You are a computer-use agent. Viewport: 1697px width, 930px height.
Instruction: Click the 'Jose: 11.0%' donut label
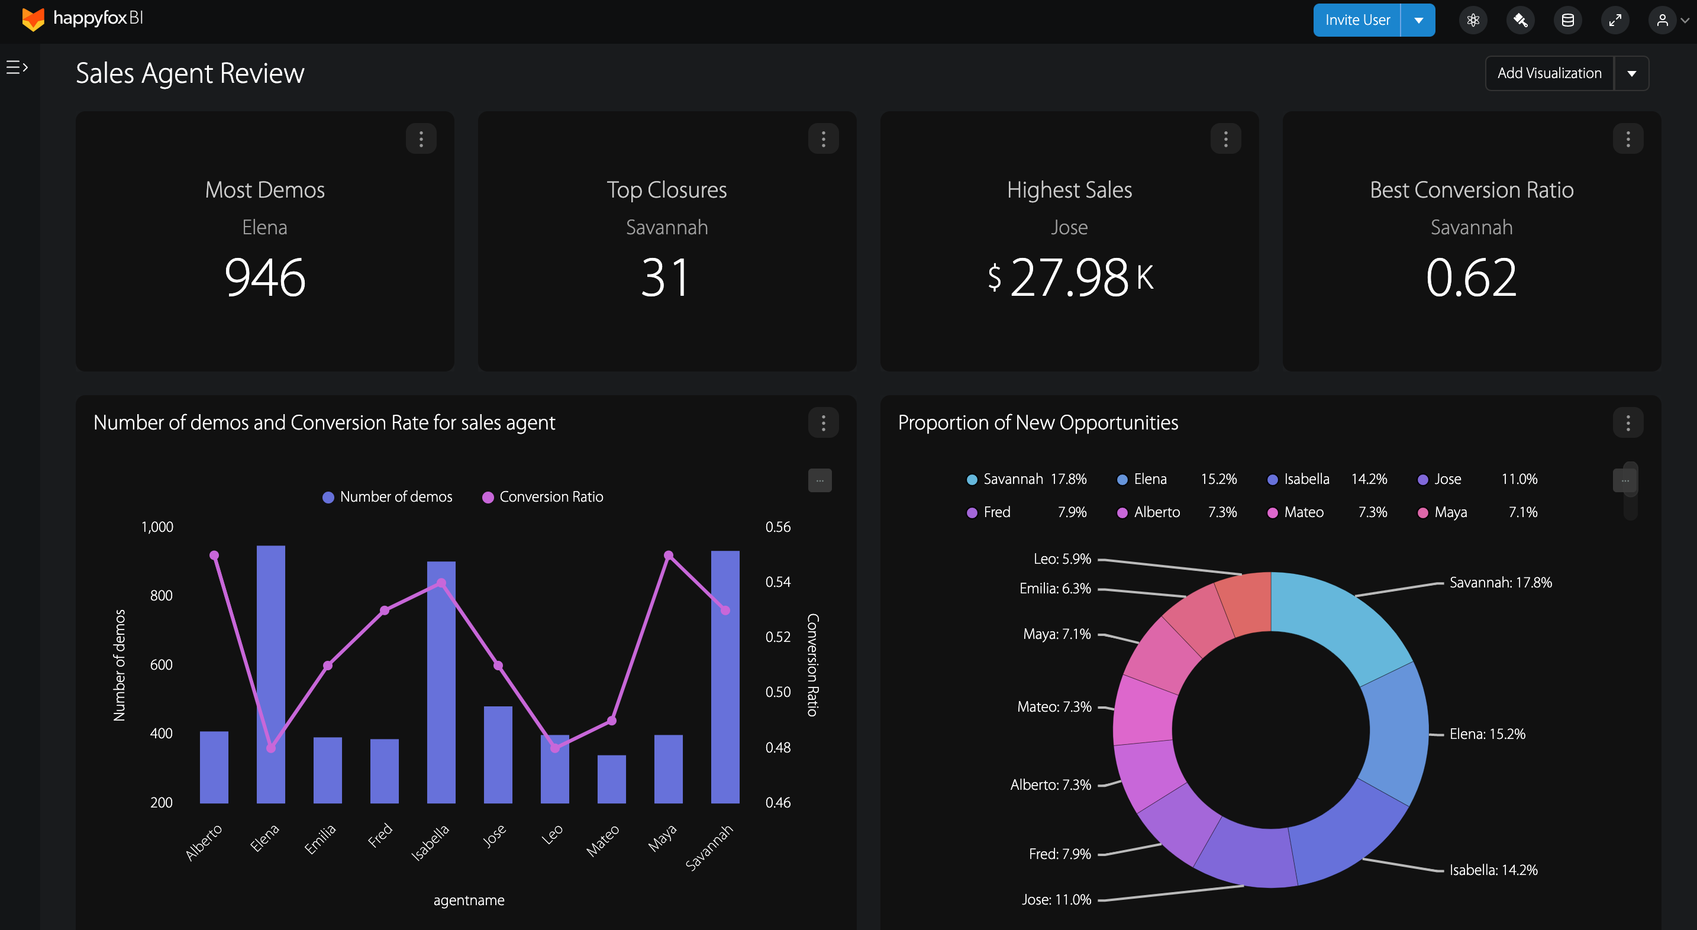pyautogui.click(x=1056, y=899)
